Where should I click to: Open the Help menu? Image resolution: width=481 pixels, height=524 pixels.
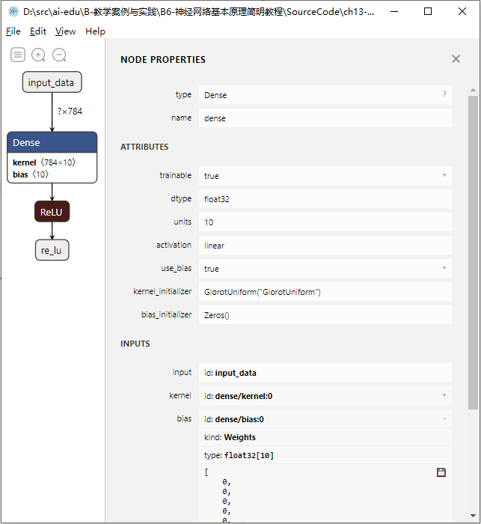coord(95,31)
